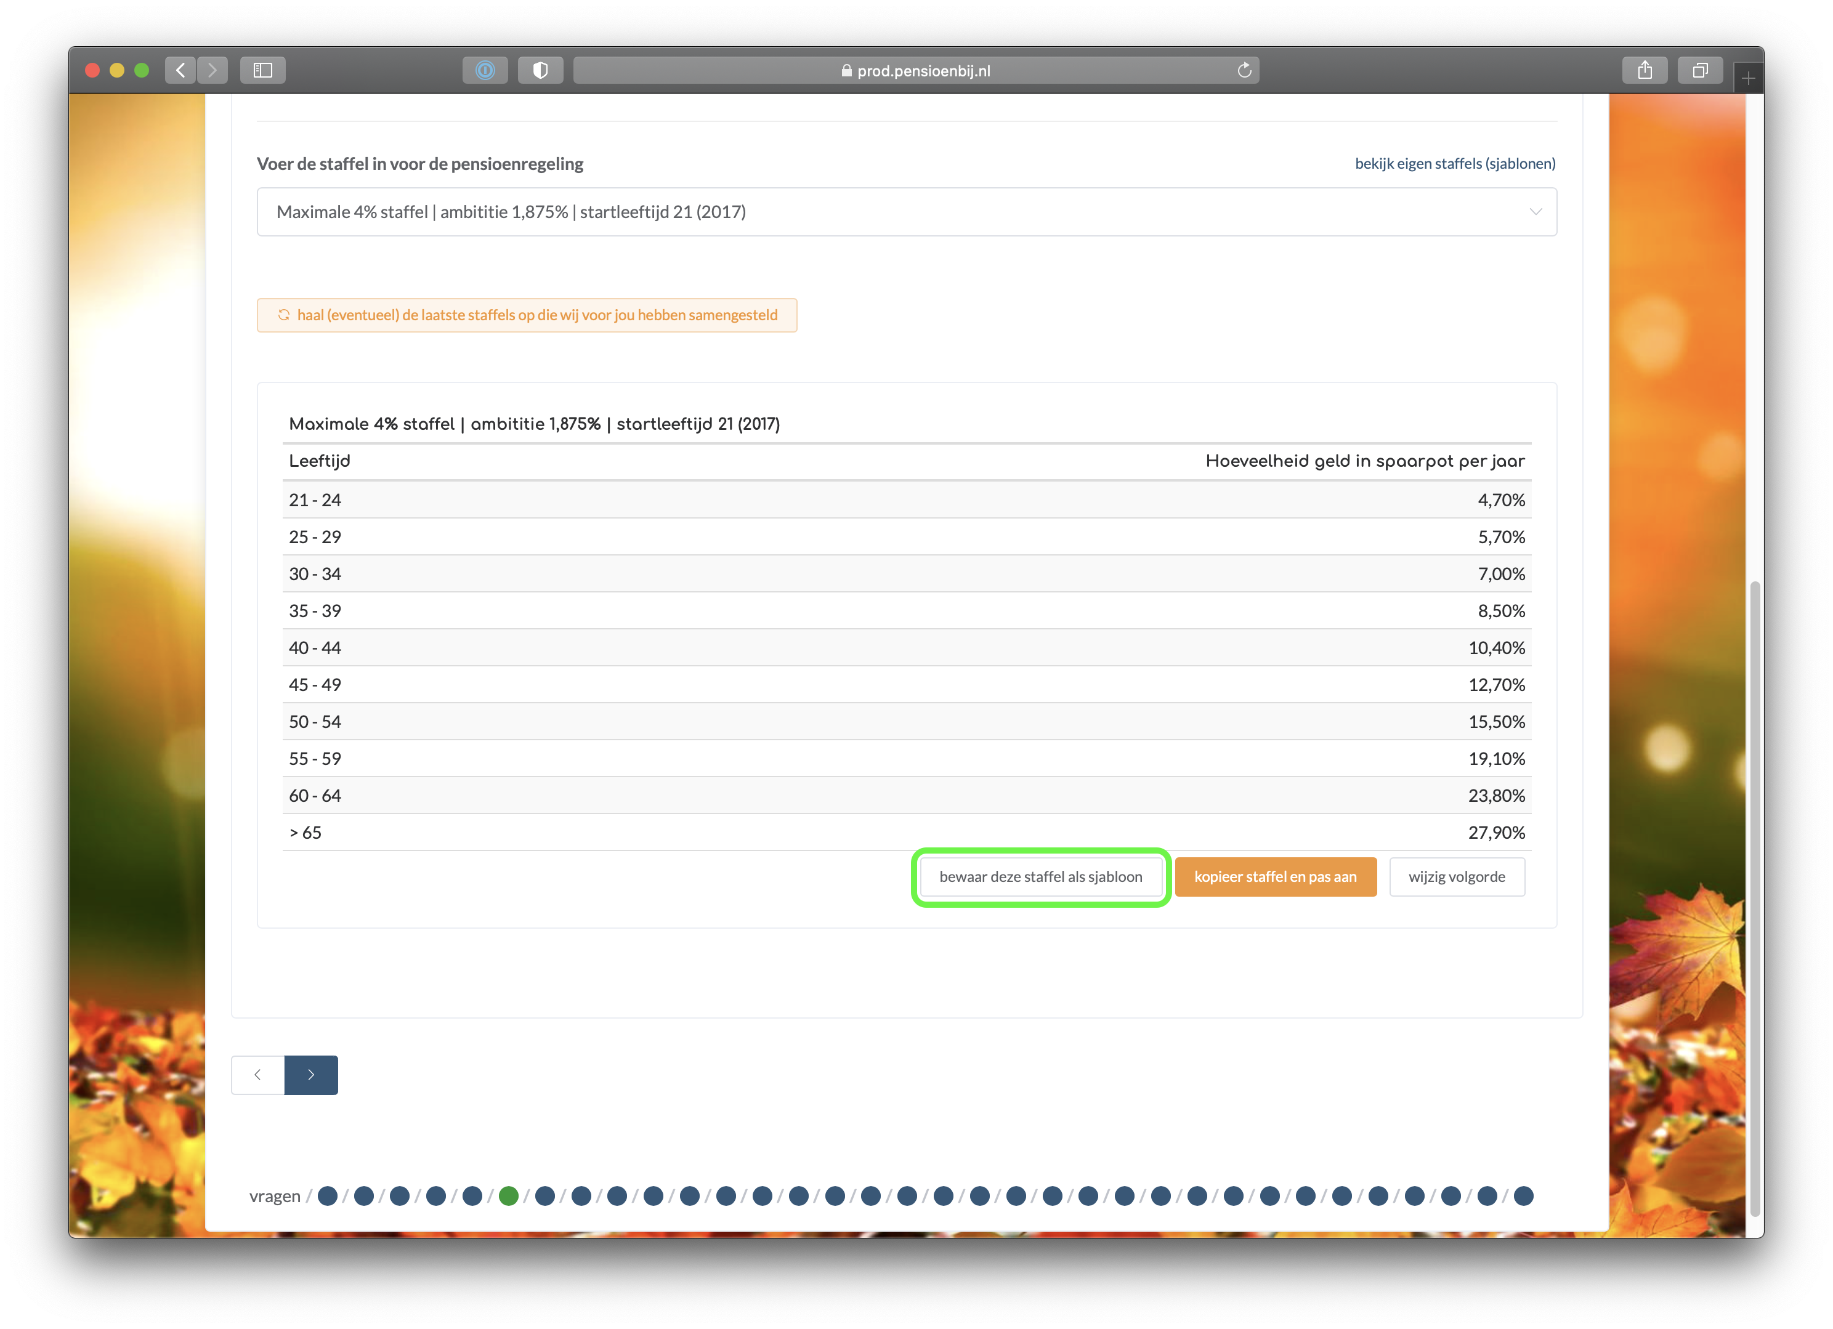Show the tab overview icon

point(1701,70)
